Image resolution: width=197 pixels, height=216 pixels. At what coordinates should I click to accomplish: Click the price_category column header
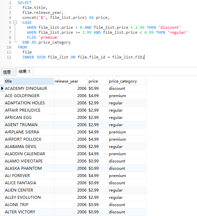pos(127,81)
